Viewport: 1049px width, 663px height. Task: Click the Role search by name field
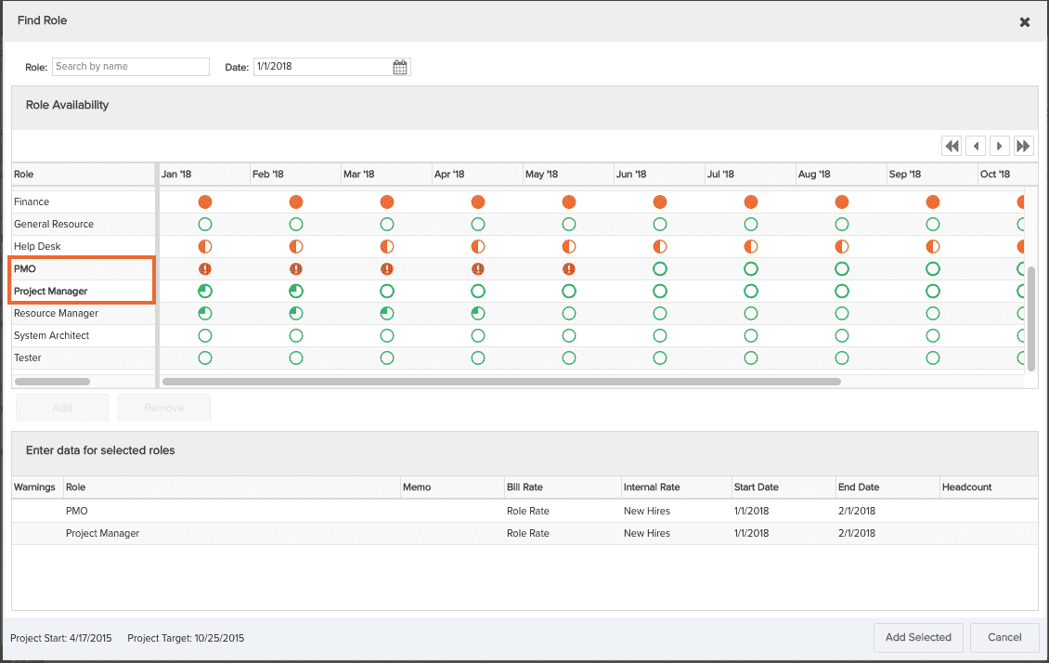pos(131,66)
